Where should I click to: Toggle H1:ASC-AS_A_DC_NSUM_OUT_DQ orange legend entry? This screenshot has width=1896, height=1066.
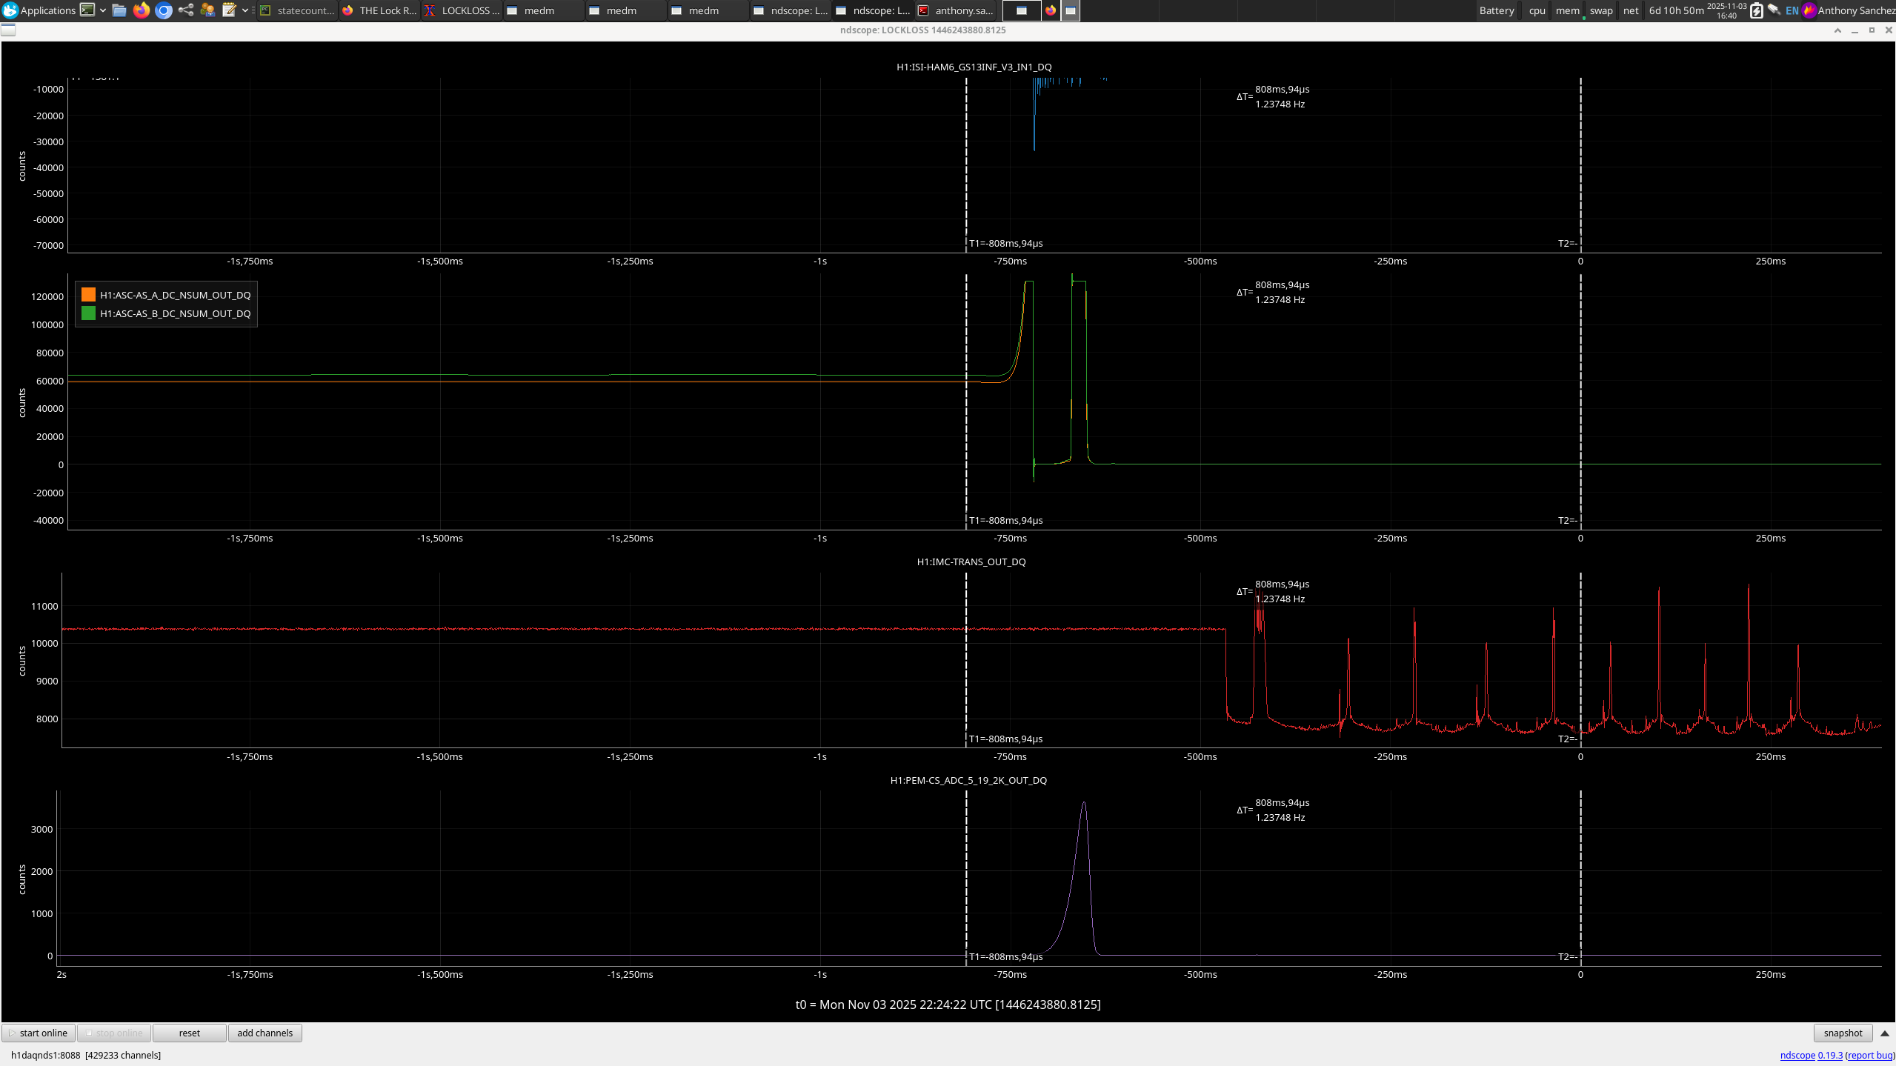(x=175, y=295)
